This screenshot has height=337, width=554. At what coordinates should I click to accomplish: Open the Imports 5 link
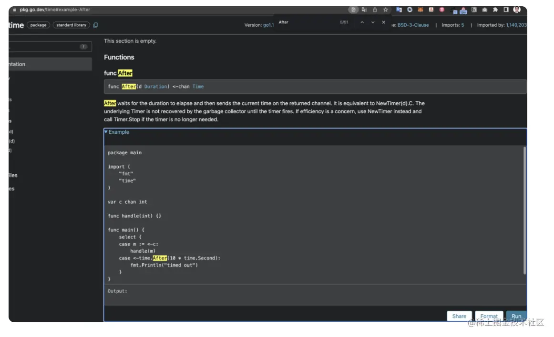(453, 25)
